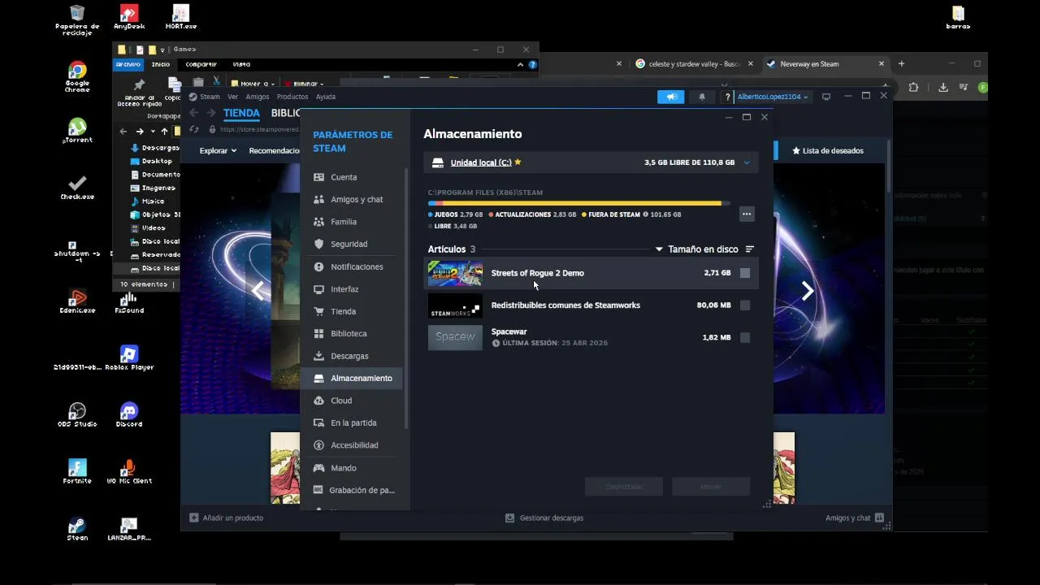
Task: Open Chrome extensions puzzle icon
Action: [913, 87]
